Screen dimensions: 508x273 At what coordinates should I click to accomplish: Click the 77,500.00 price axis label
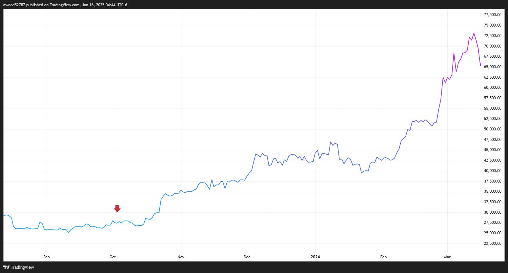coord(493,15)
